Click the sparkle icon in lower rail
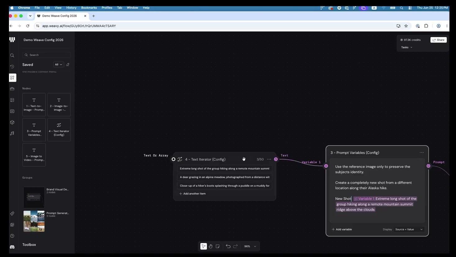Viewport: 456px width, 257px height. (12, 214)
